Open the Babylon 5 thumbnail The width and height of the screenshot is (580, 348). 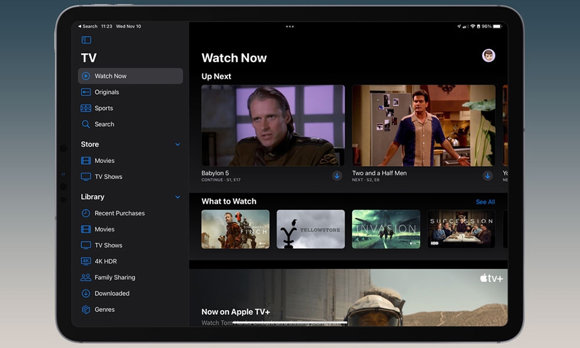[273, 126]
